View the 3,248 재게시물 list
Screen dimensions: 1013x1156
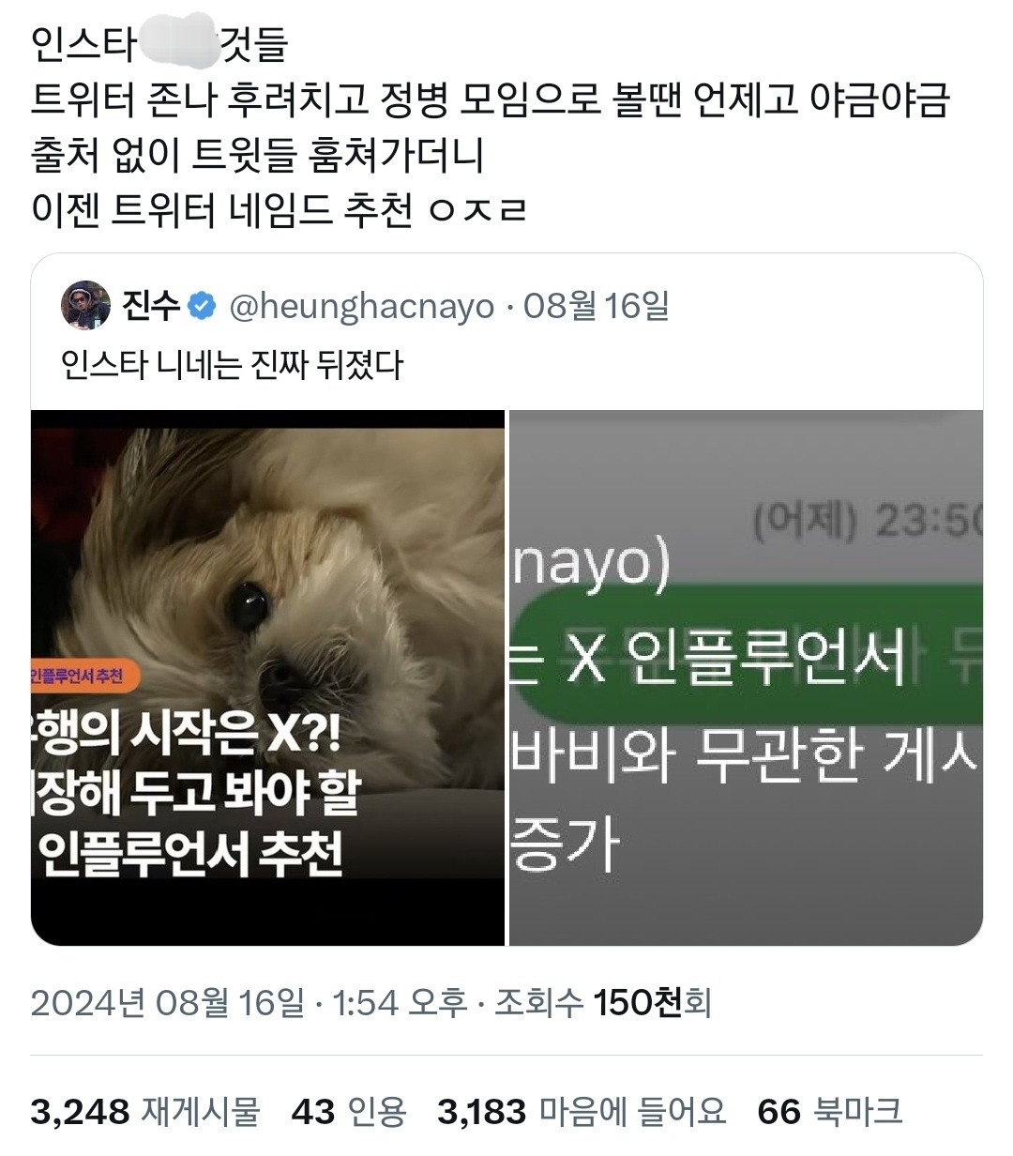click(x=145, y=1112)
